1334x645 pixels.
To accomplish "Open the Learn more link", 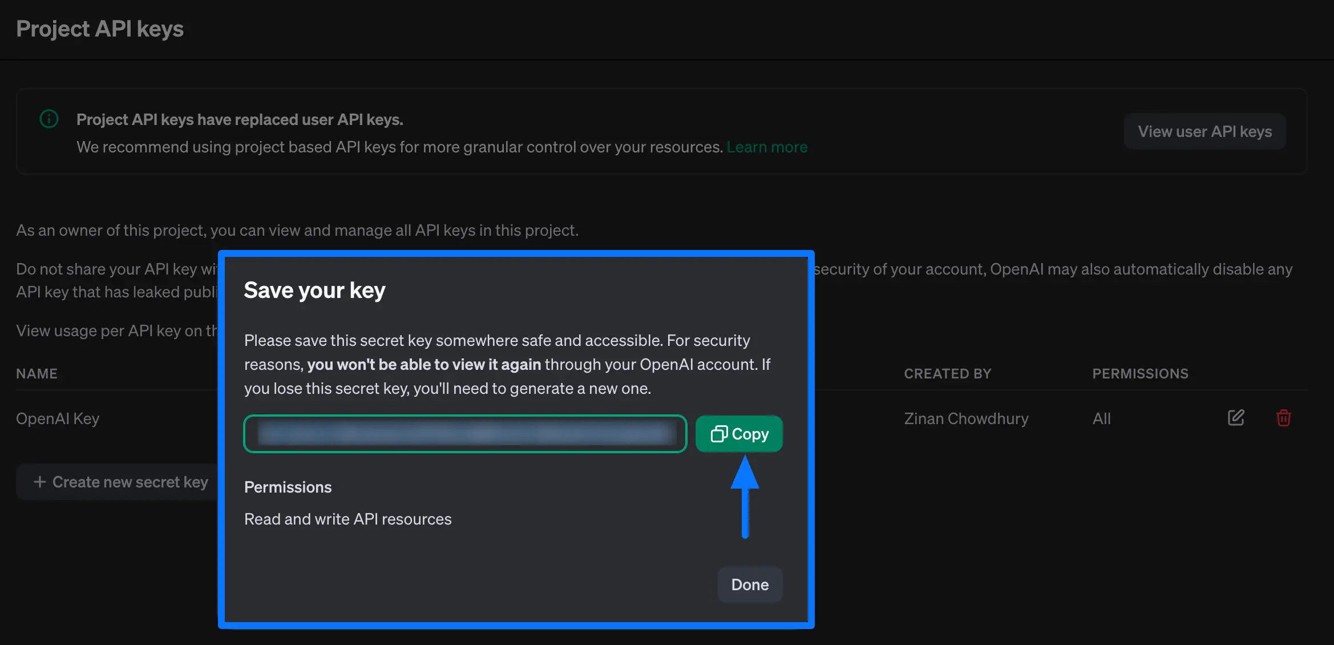I will (x=767, y=147).
